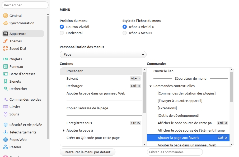The width and height of the screenshot is (239, 157).
Task: Click the Thèmes paintbrush icon
Action: tap(5, 41)
